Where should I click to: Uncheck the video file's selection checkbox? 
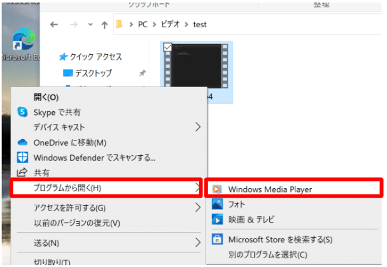(167, 46)
